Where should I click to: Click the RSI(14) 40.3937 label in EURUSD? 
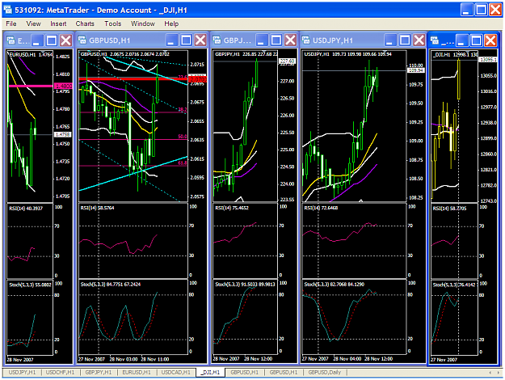coord(26,209)
